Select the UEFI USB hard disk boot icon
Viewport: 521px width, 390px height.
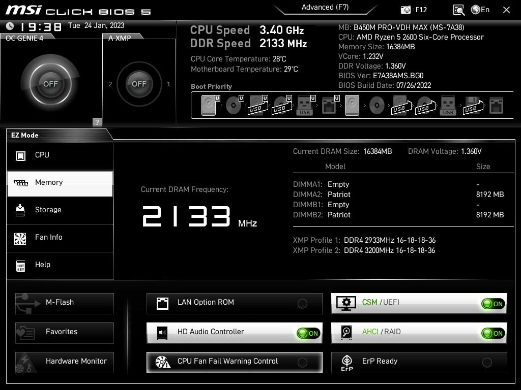tap(258, 105)
